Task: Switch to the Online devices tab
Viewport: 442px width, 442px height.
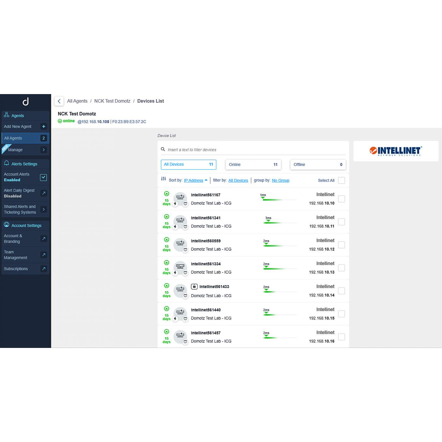Action: coord(253,164)
